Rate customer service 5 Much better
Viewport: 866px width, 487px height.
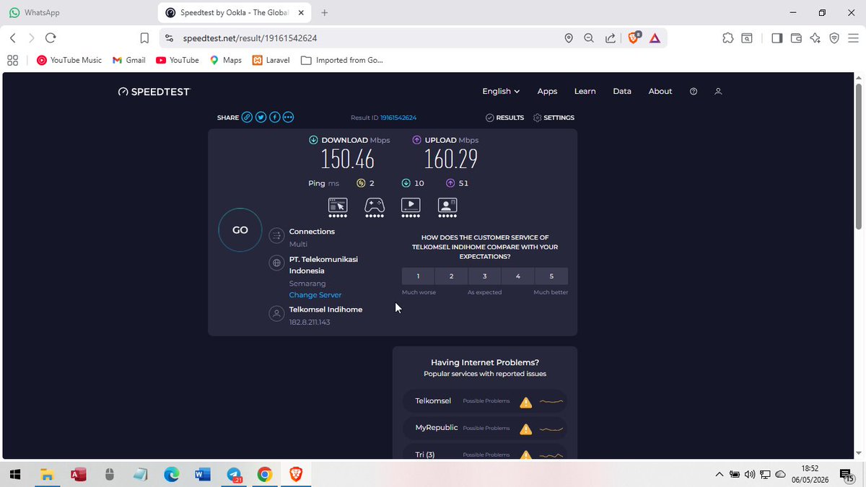point(551,276)
